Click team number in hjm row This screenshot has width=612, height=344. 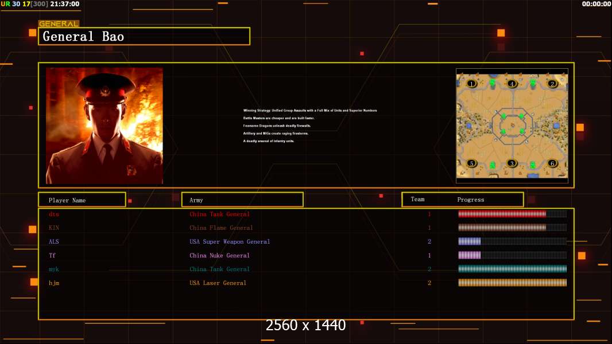(x=429, y=283)
